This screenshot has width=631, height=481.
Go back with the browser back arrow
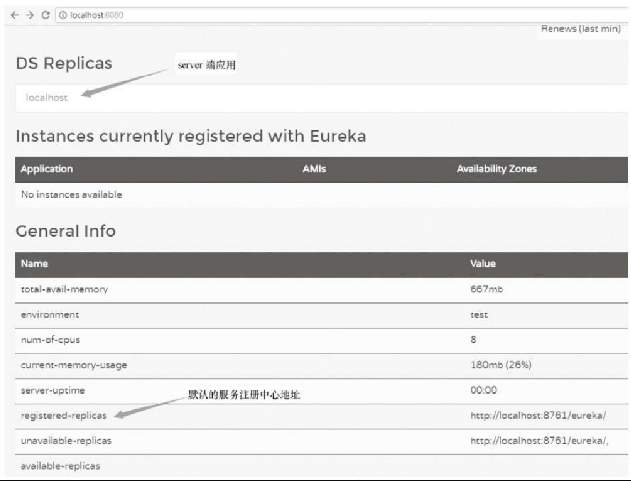click(15, 15)
